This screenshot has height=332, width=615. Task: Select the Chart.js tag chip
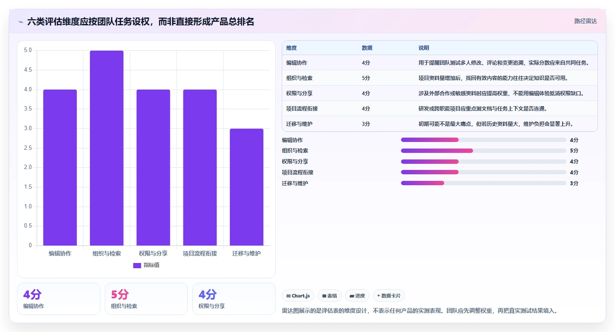298,296
